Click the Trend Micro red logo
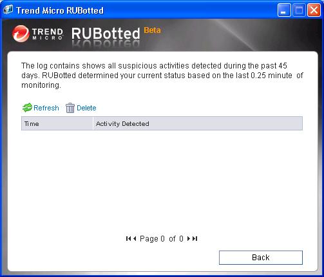The height and width of the screenshot is (277, 324). [21, 34]
